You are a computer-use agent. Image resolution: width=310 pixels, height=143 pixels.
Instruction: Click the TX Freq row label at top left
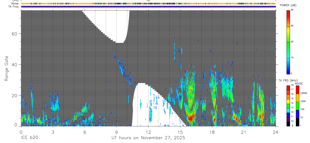tap(14, 7)
